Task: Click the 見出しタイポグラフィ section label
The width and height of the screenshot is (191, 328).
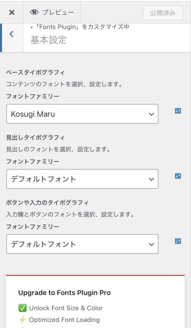Action: pyautogui.click(x=35, y=138)
